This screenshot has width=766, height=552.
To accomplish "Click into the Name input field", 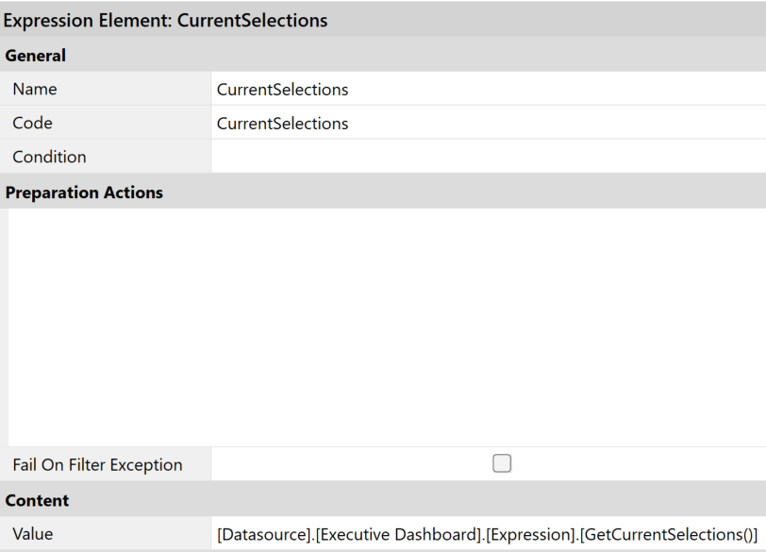I will (x=487, y=90).
